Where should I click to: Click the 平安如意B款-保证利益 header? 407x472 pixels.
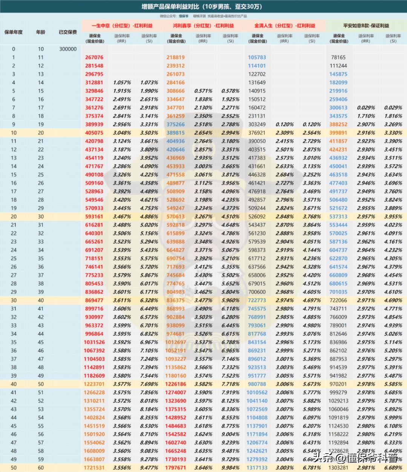[366, 26]
